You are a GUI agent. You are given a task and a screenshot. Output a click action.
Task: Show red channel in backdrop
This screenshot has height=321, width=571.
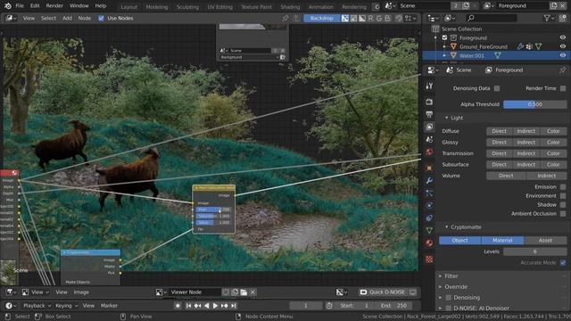point(371,18)
